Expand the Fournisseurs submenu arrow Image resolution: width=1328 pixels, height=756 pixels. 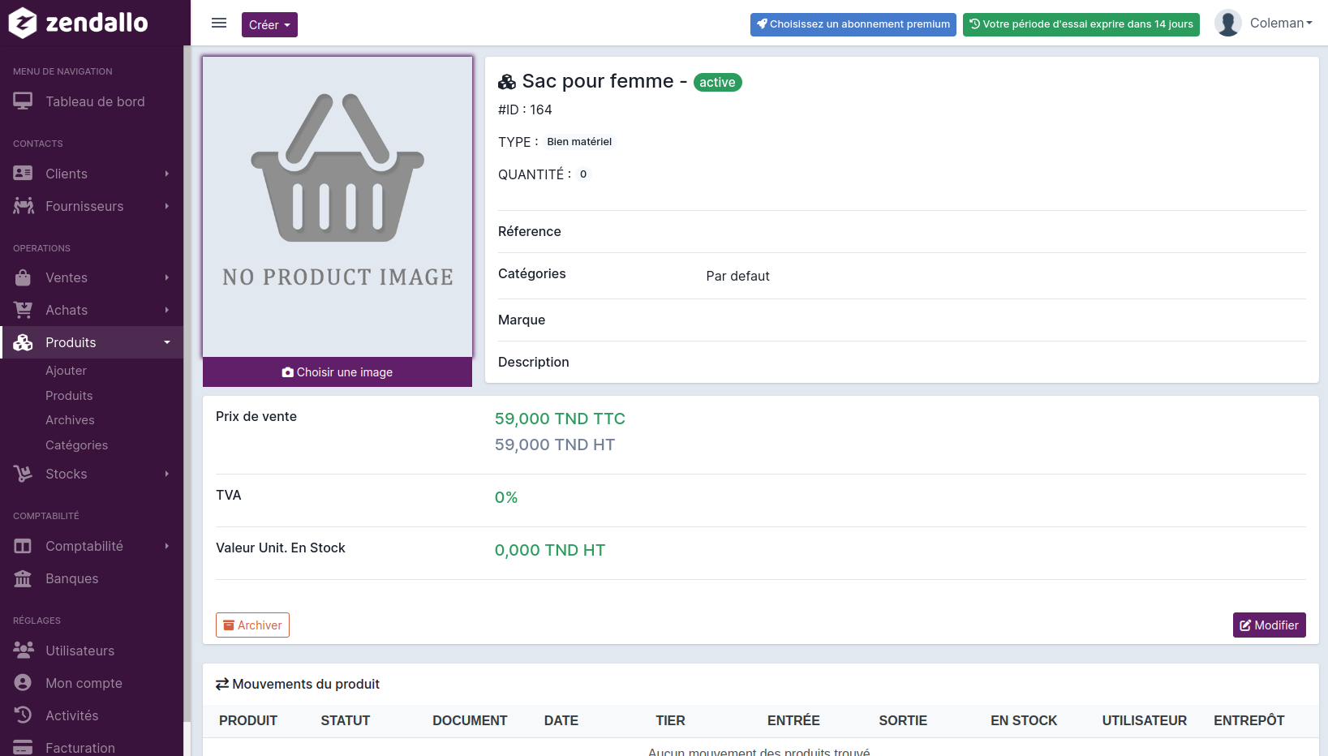click(x=167, y=206)
